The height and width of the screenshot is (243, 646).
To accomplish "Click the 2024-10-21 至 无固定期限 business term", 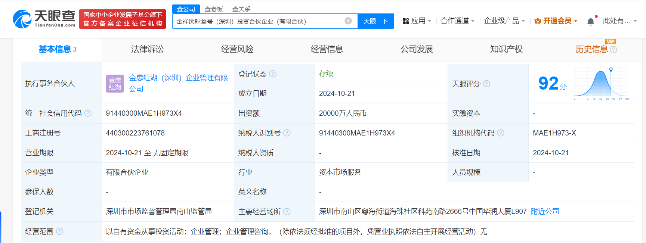I will pos(147,153).
